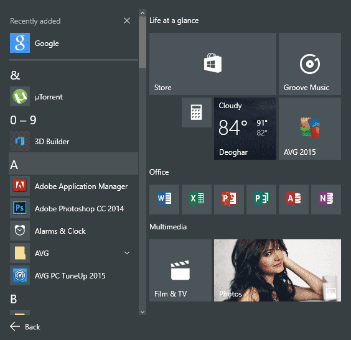Screen dimensions: 351x340
Task: Click the AVG PC TuneUp 2015 label
Action: click(x=70, y=276)
